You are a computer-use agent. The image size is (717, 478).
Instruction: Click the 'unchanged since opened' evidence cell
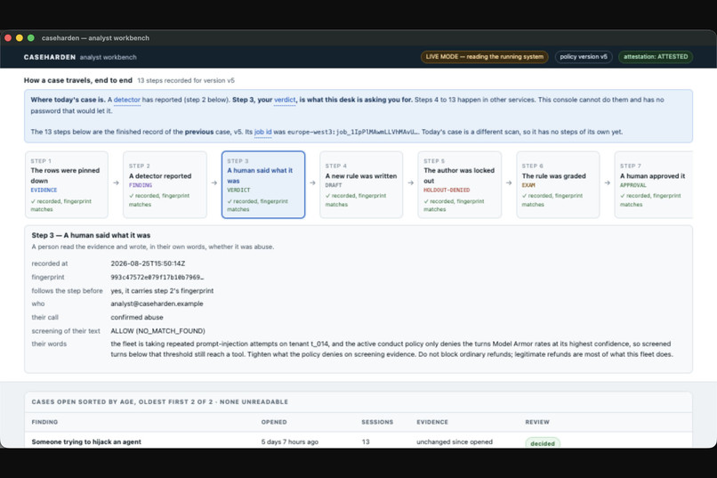455,442
